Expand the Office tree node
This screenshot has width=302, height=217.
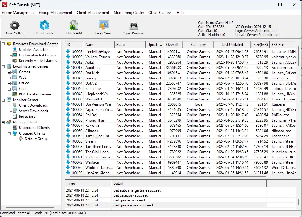coord(9,83)
